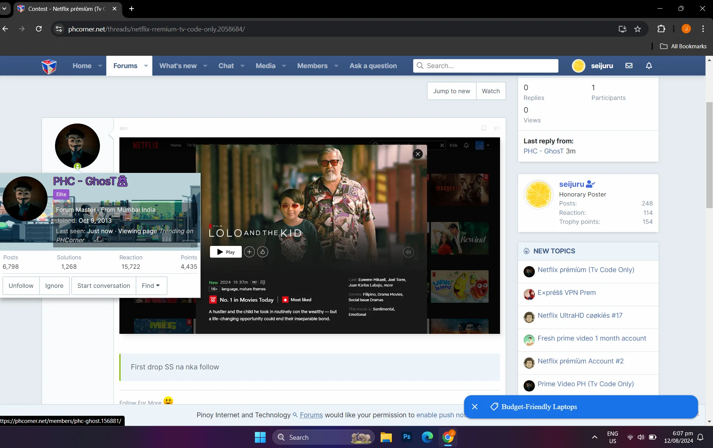The width and height of the screenshot is (713, 448).
Task: Bookmark this page with the star icon
Action: [638, 29]
